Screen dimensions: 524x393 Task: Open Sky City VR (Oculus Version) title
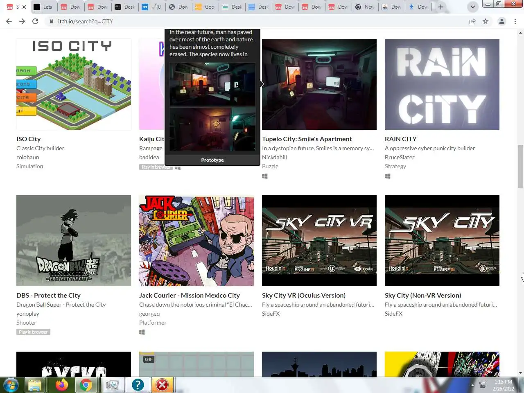(304, 296)
